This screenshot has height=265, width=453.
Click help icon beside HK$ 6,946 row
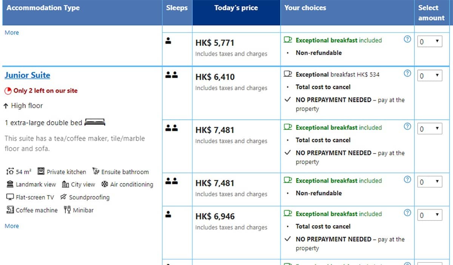(407, 213)
